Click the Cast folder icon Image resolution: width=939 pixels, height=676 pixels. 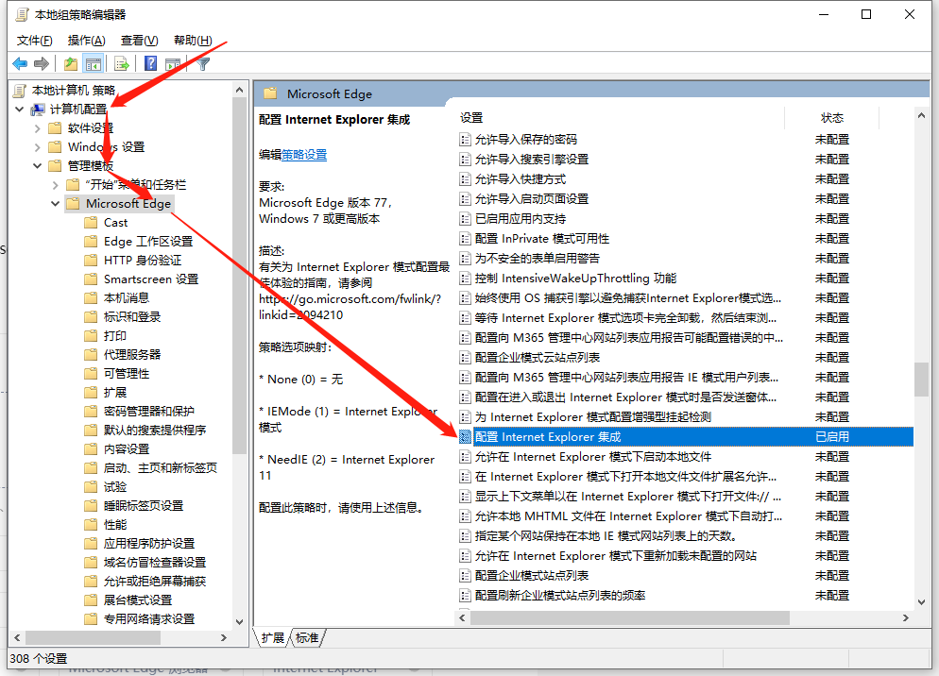tap(91, 223)
